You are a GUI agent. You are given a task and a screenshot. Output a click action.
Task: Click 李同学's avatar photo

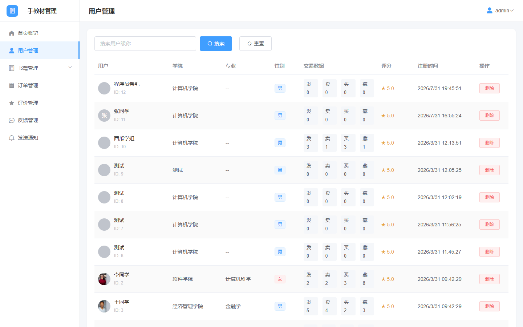tap(104, 279)
